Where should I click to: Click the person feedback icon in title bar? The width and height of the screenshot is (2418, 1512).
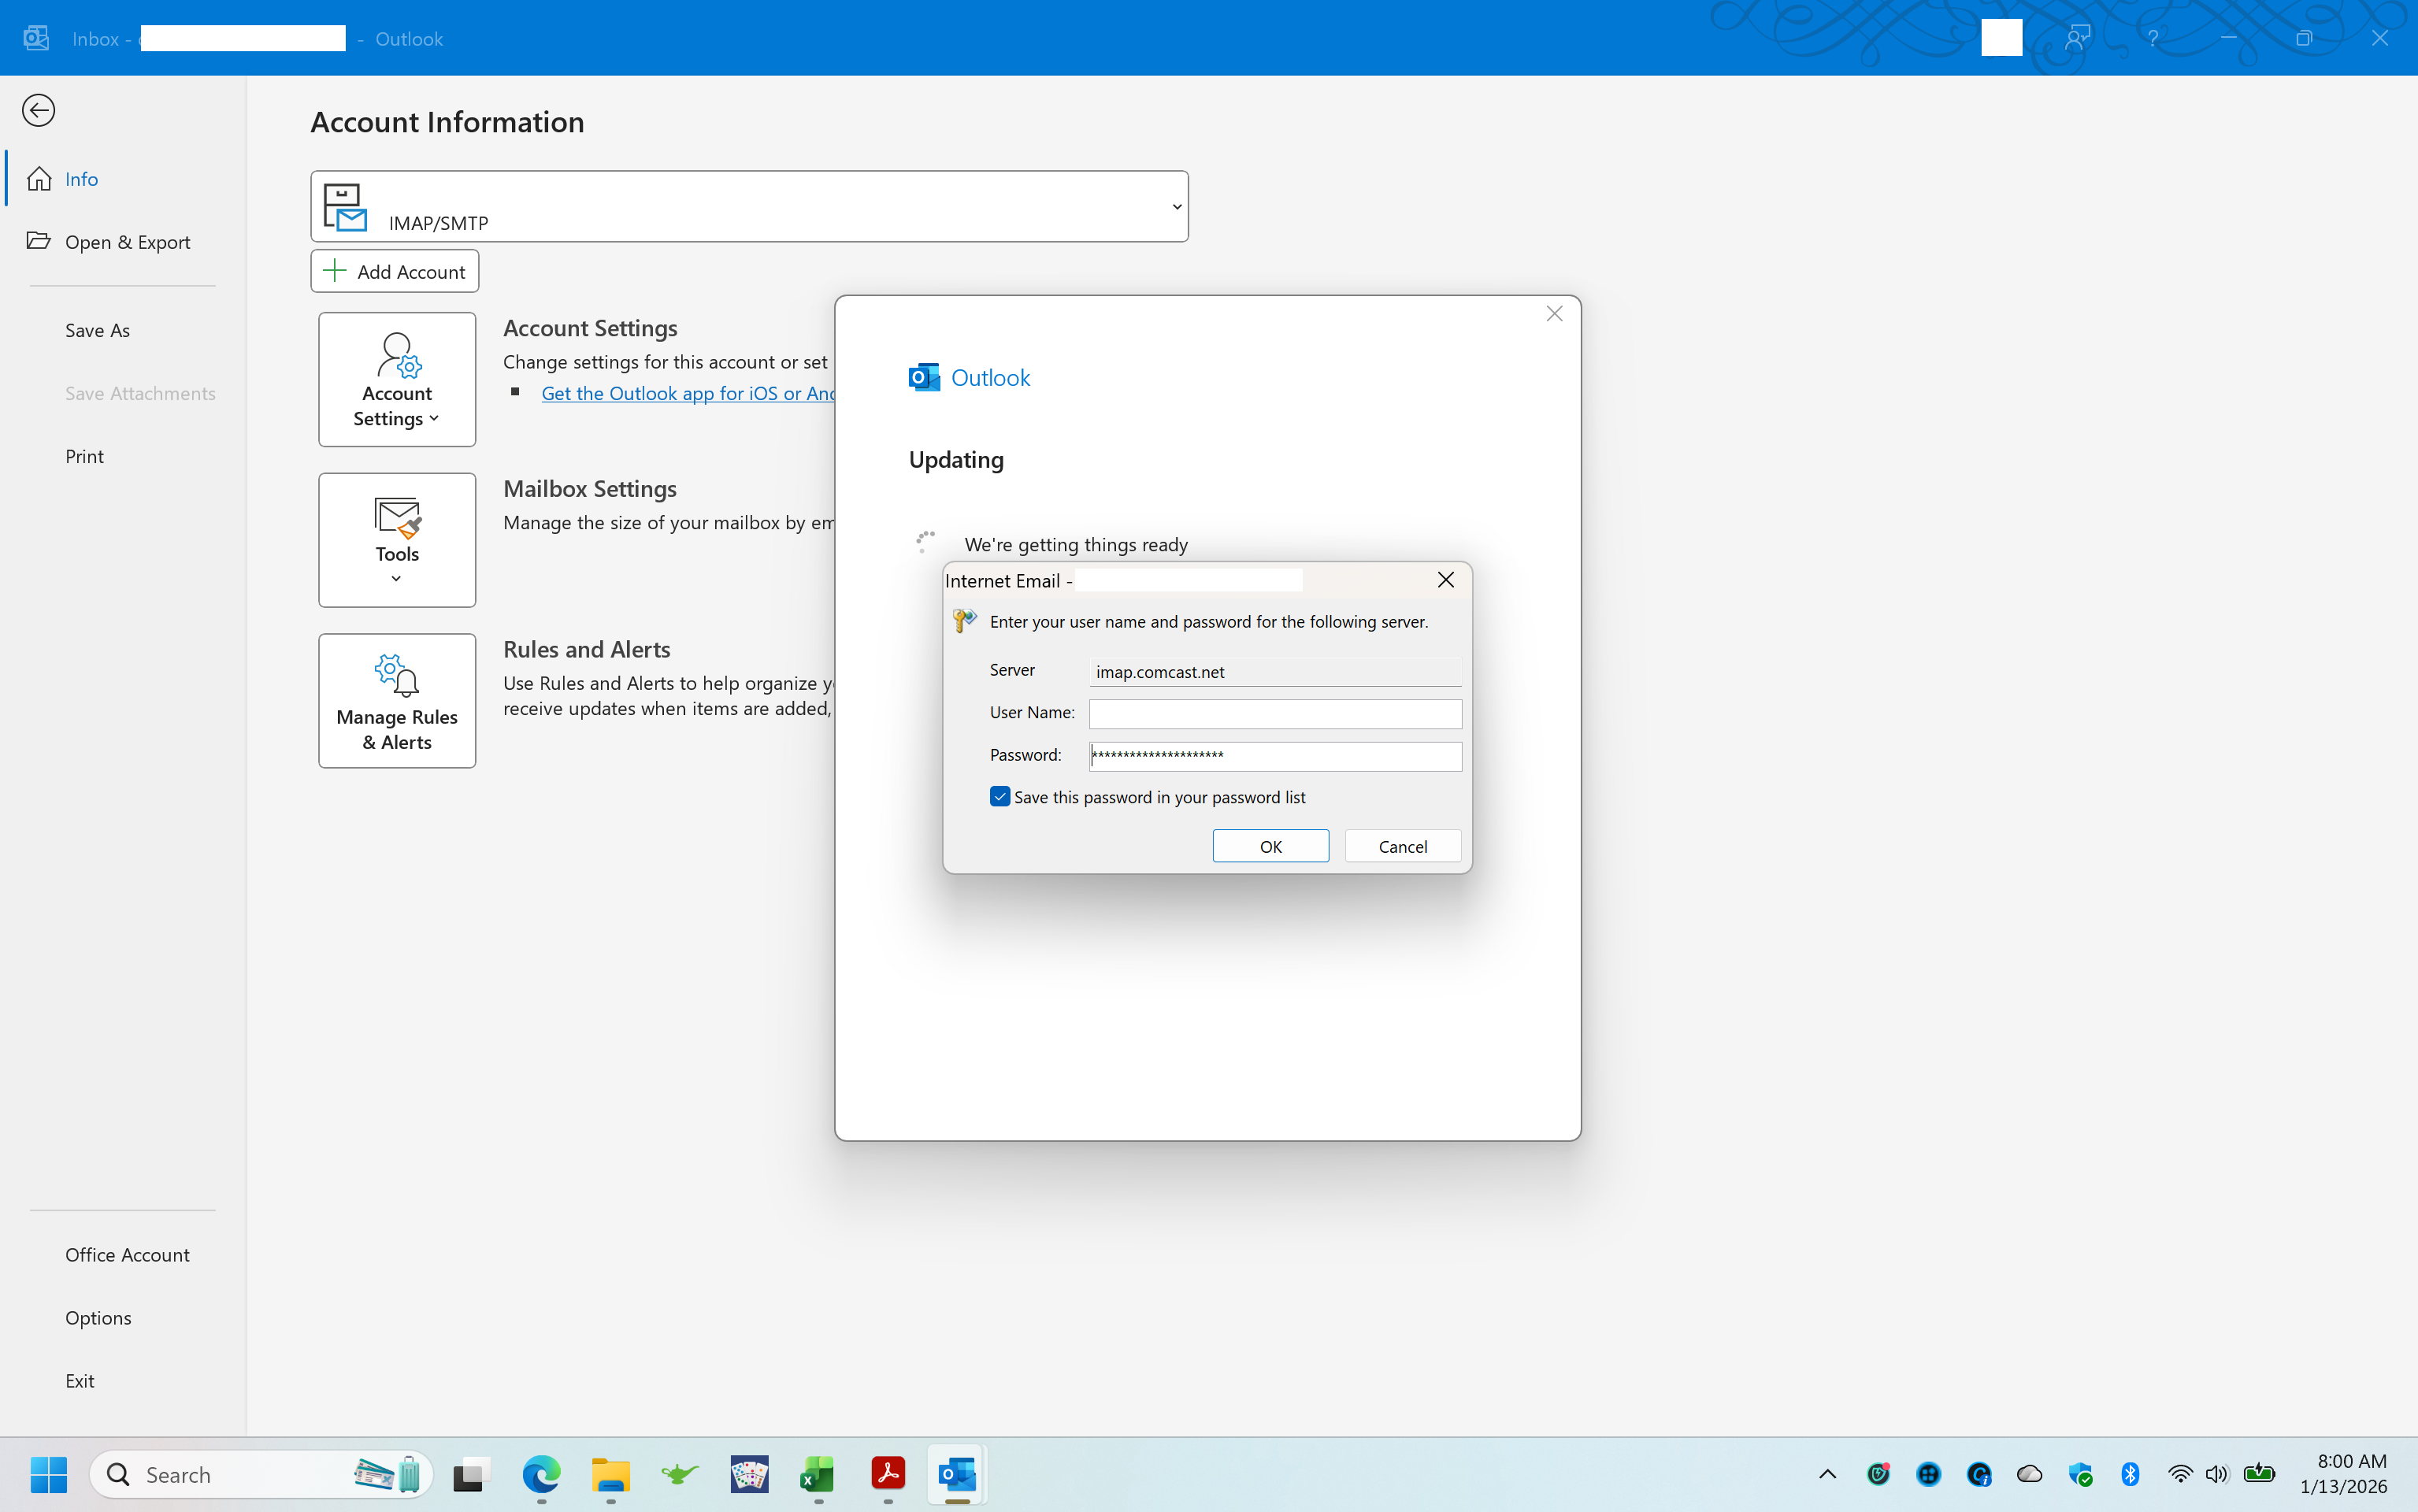coord(2077,38)
